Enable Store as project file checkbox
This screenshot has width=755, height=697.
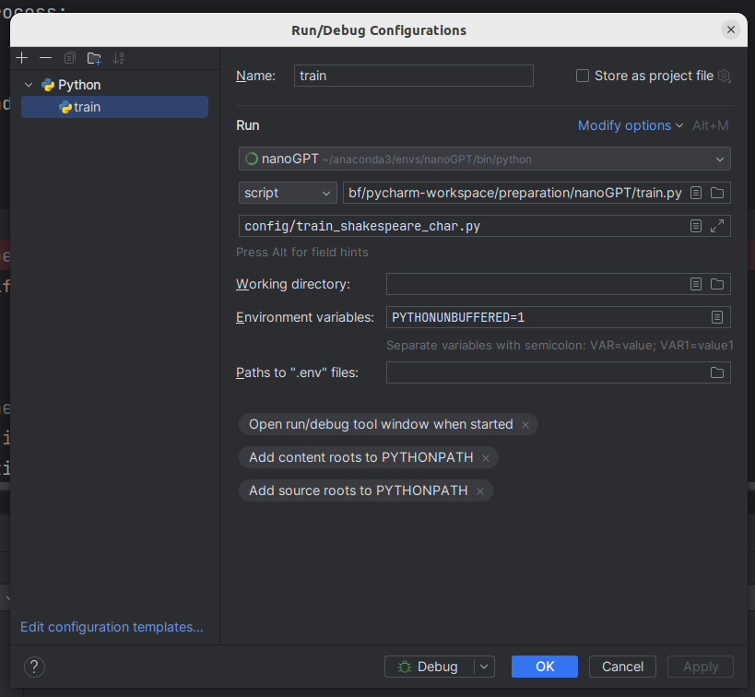(x=583, y=76)
